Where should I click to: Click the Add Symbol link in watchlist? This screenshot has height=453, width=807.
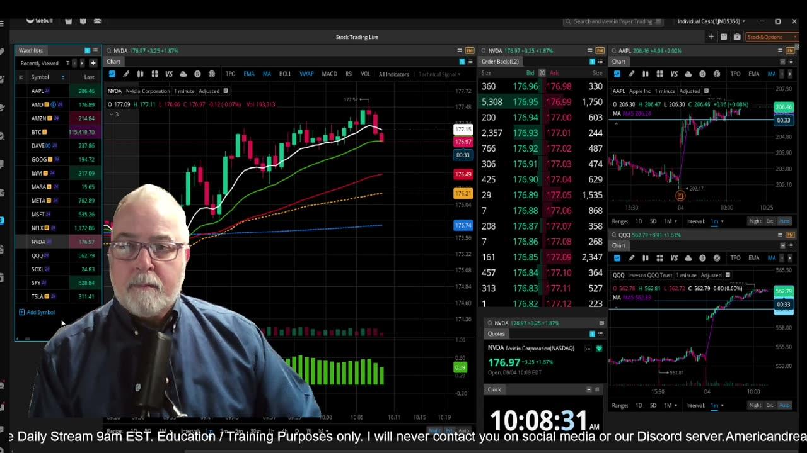(37, 312)
